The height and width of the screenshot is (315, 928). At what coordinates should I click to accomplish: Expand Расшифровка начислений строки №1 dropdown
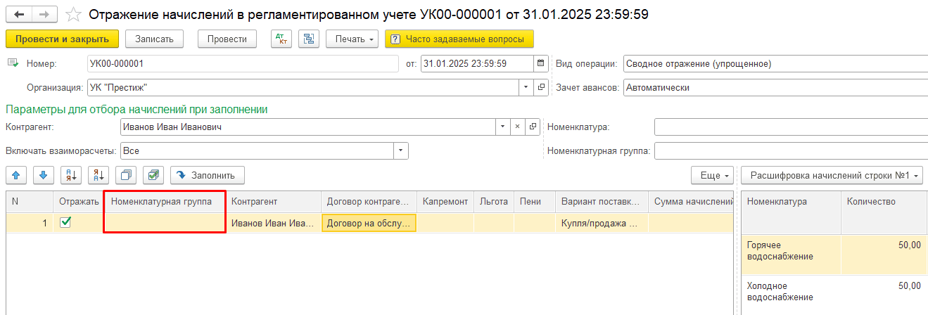[x=832, y=174]
